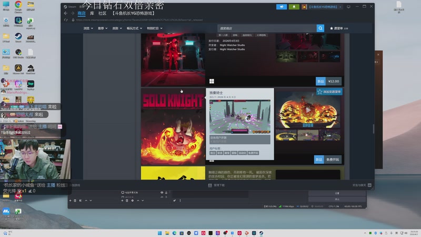Add a scene with the OBS scenes plus icon
This screenshot has height=237, width=421.
(71, 201)
